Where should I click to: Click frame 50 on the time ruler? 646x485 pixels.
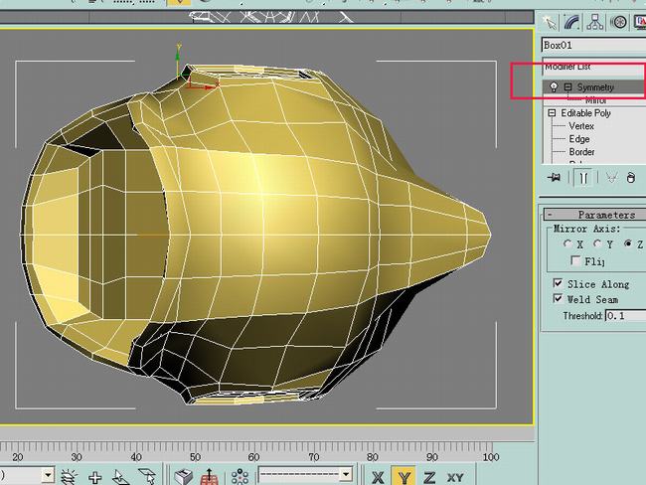(x=195, y=457)
